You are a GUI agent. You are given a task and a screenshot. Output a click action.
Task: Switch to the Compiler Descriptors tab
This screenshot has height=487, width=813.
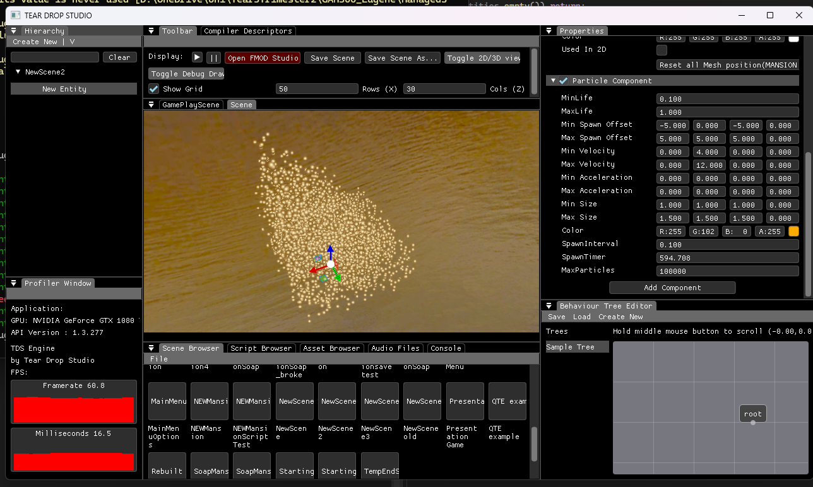coord(247,30)
